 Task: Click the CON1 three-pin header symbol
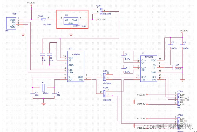101,11
